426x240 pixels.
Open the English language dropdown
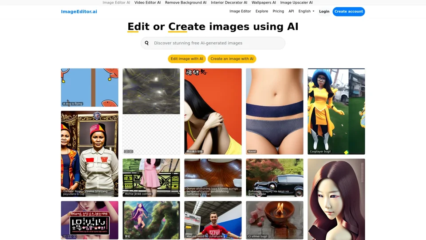306,11
